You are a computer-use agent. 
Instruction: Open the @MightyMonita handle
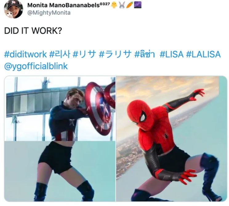(49, 13)
